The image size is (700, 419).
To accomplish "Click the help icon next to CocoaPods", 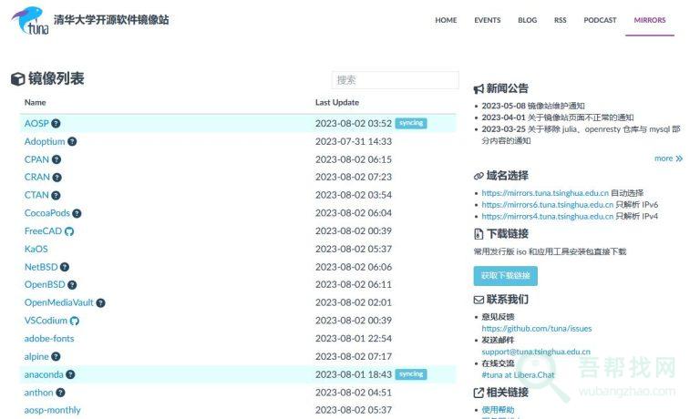I will [77, 213].
